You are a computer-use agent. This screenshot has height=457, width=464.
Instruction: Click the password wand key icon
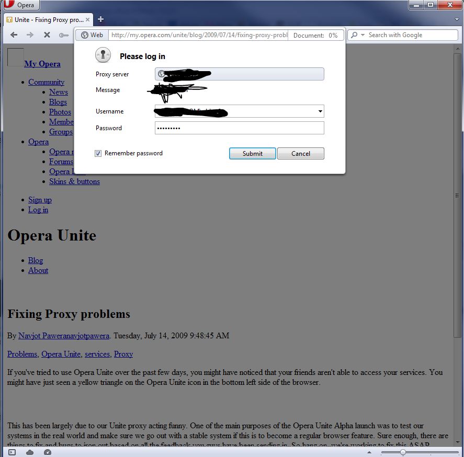coord(64,35)
